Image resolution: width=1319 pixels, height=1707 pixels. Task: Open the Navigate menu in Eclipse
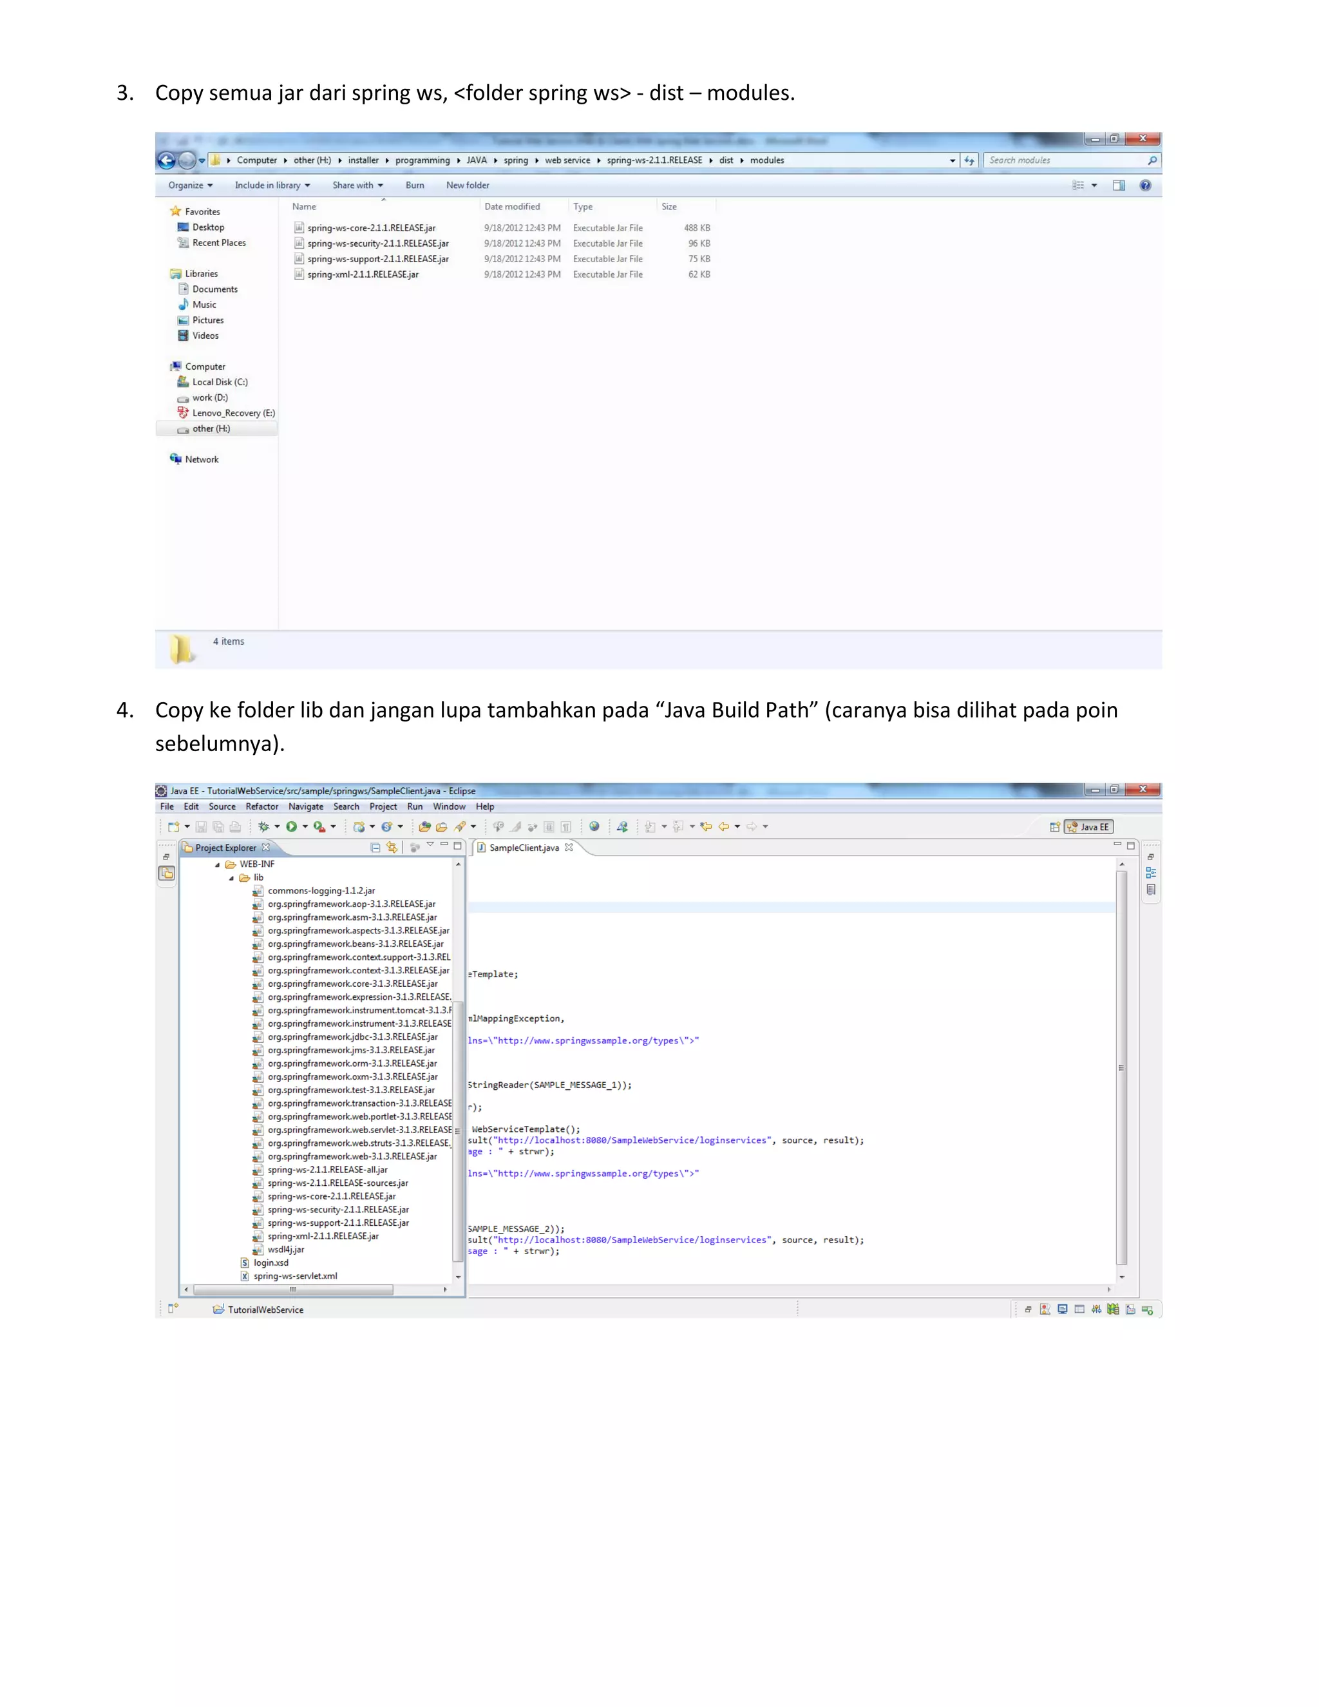[305, 806]
